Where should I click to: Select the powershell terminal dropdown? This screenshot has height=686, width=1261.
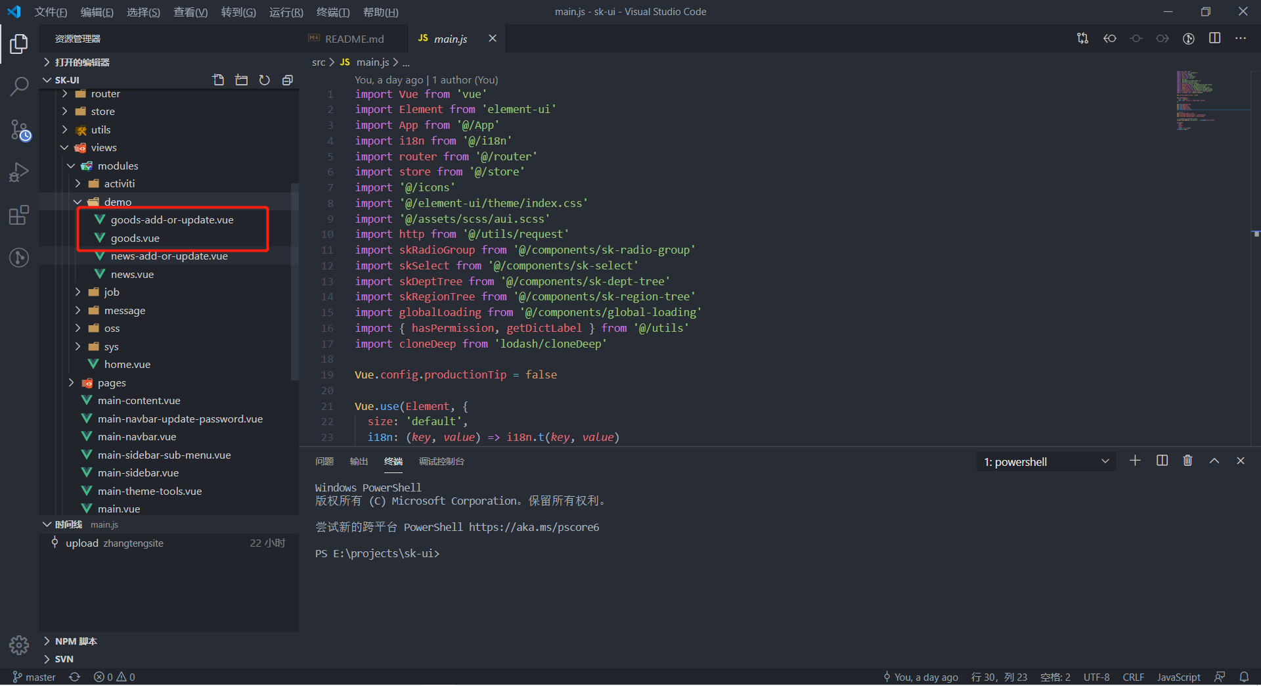(x=1046, y=461)
